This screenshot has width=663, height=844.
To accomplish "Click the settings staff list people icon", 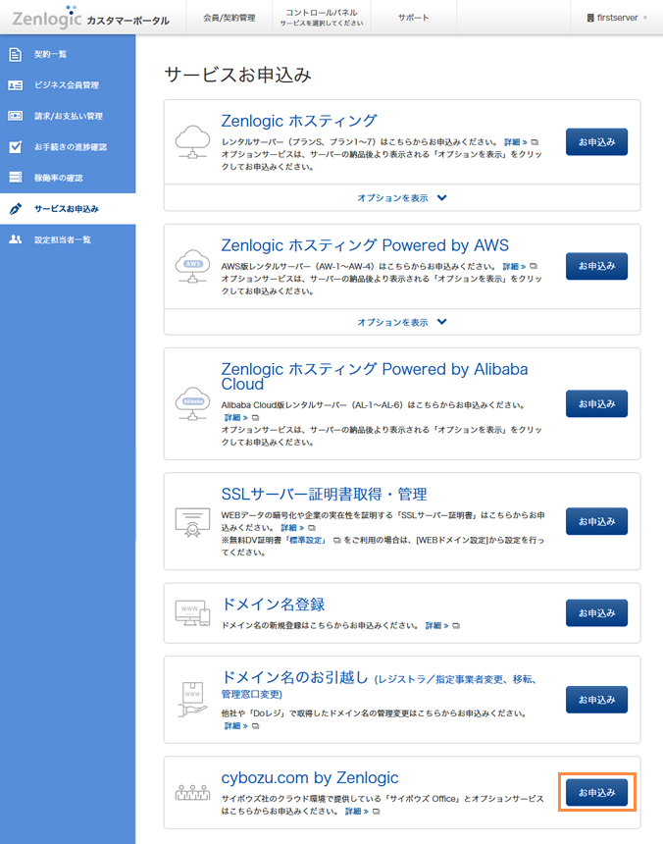I will 15,239.
